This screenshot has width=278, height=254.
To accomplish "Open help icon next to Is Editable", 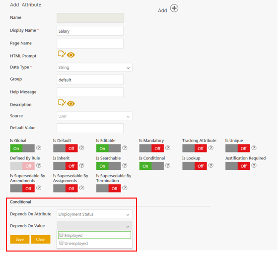I will (x=125, y=148).
